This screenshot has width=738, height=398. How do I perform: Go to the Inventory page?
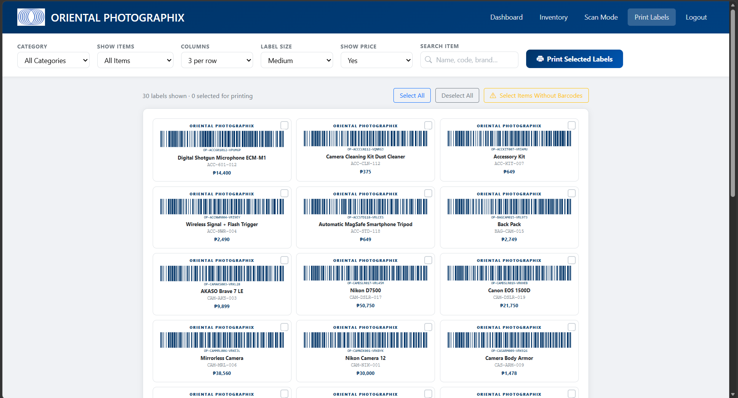553,17
